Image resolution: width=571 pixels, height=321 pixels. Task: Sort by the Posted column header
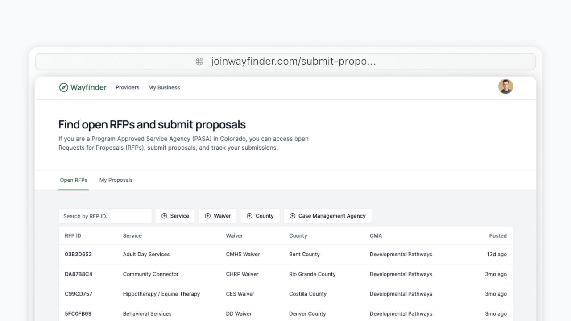[x=497, y=235]
